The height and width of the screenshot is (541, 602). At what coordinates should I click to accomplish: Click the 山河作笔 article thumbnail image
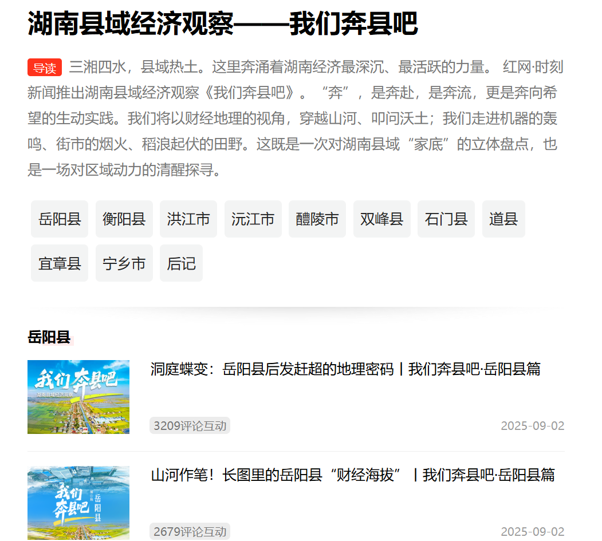(x=78, y=503)
